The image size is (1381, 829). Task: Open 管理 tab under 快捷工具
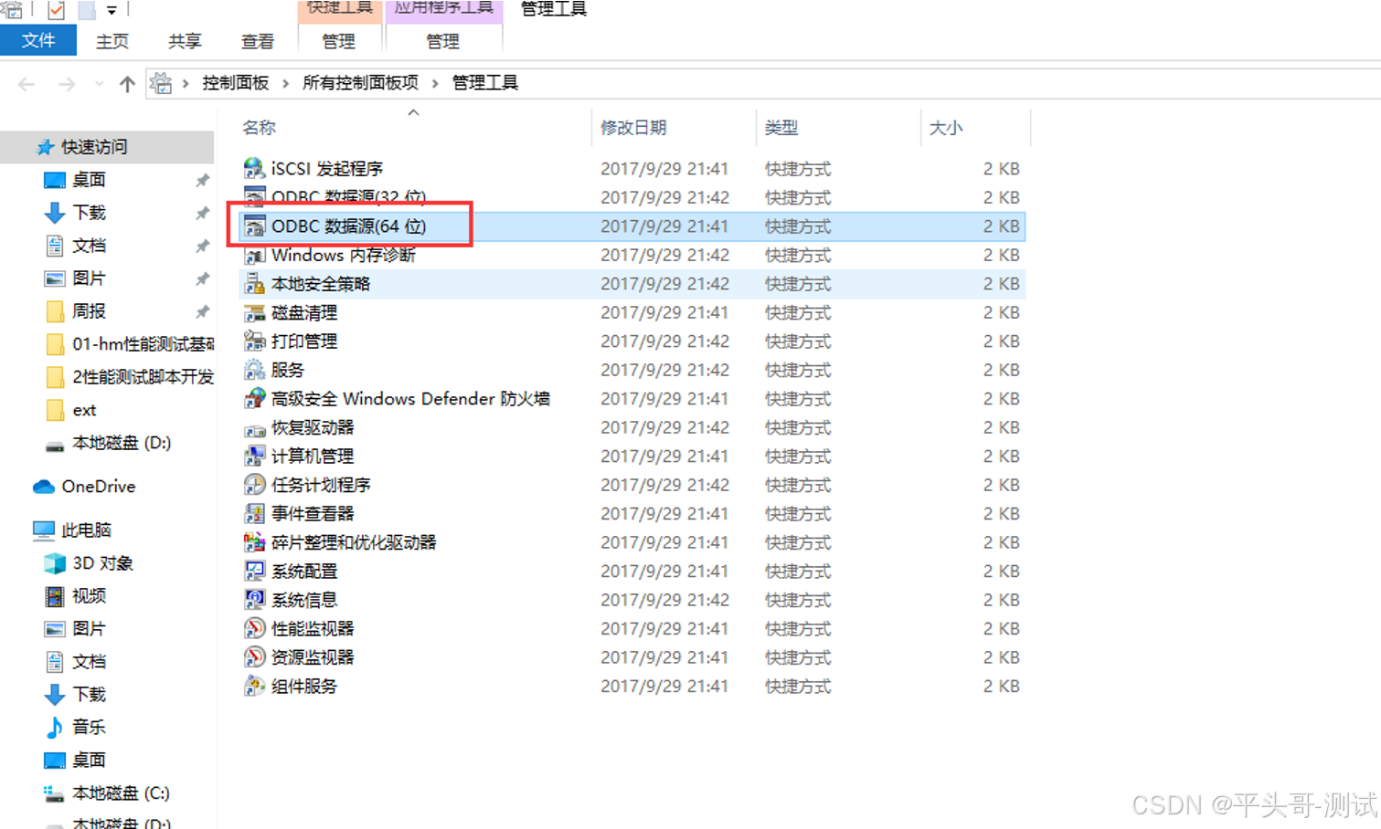(338, 41)
